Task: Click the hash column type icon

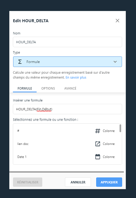Action: (x=97, y=131)
